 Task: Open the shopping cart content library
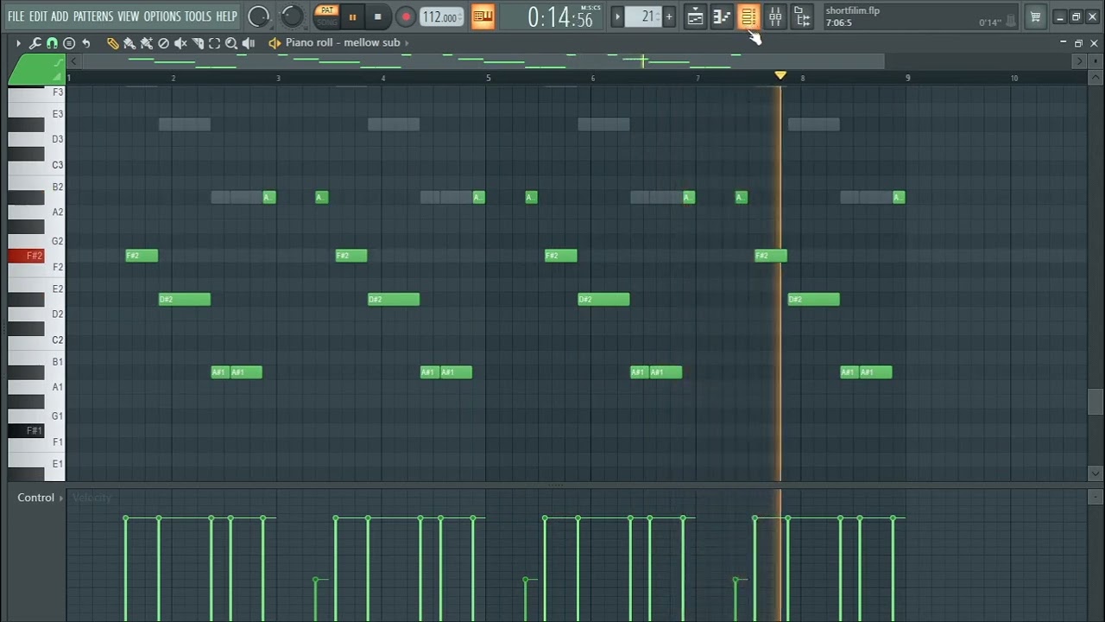coord(1035,16)
